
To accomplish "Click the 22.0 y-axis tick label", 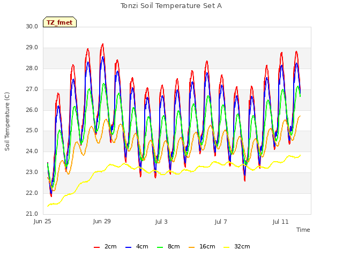I will [x=32, y=193].
